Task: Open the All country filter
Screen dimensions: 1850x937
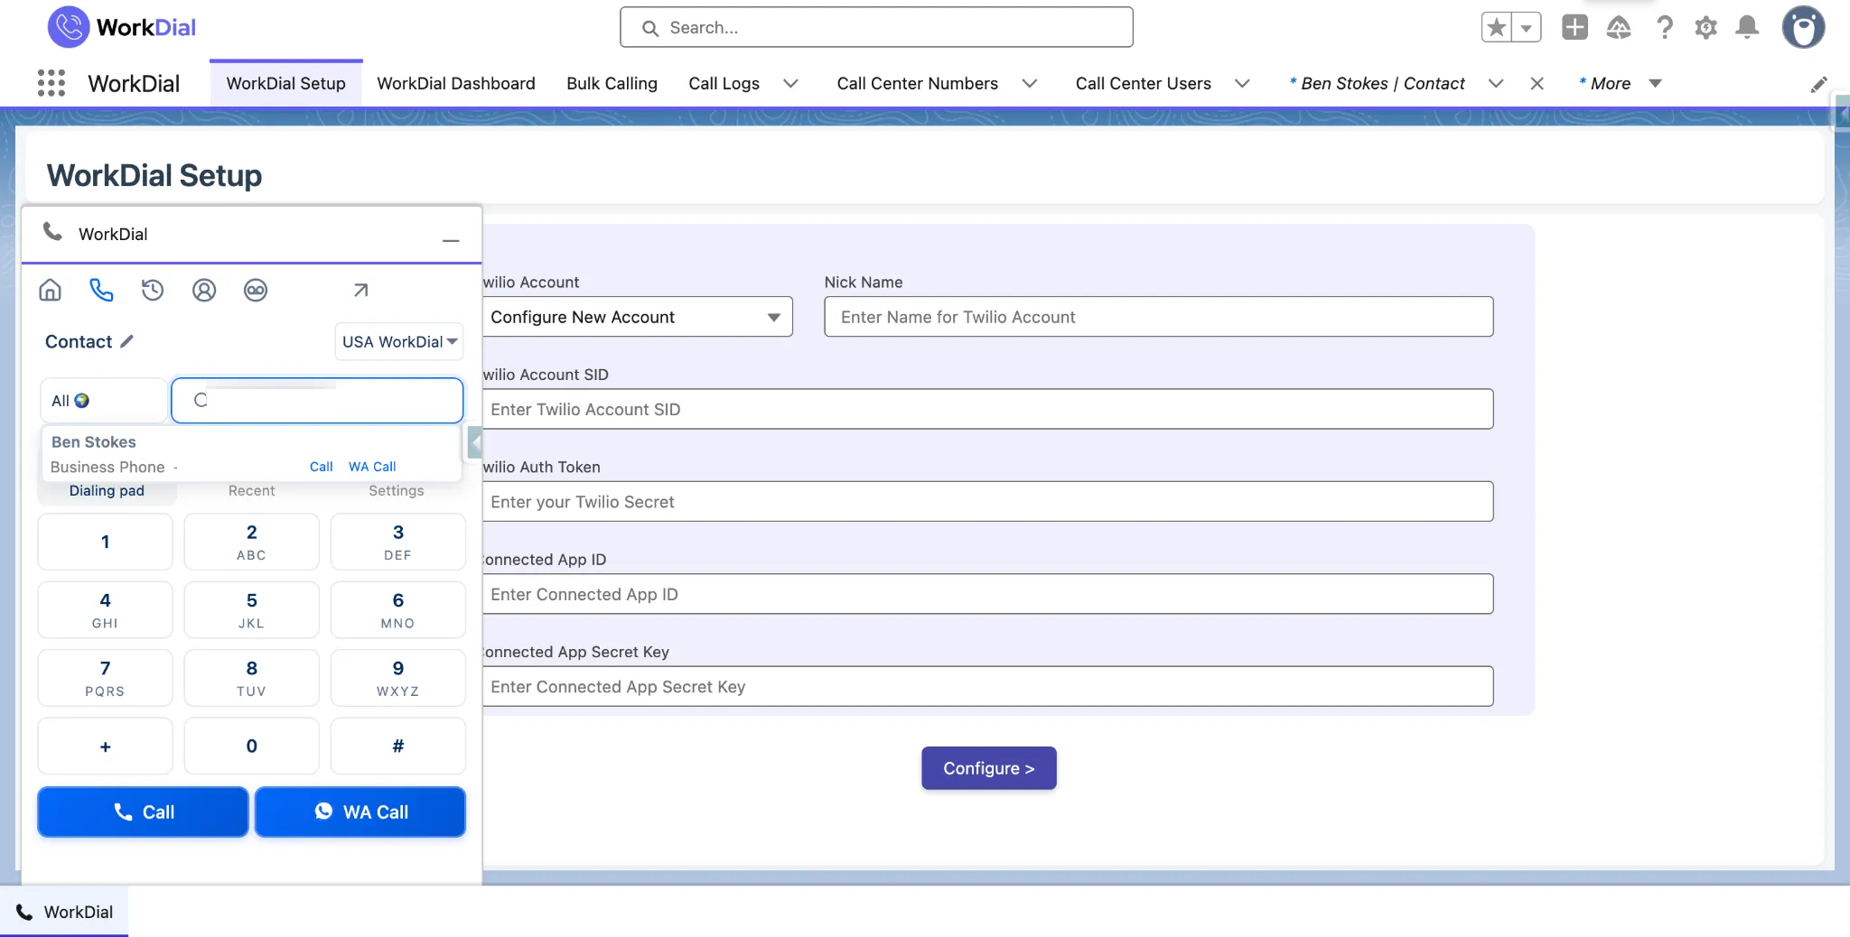Action: point(103,400)
